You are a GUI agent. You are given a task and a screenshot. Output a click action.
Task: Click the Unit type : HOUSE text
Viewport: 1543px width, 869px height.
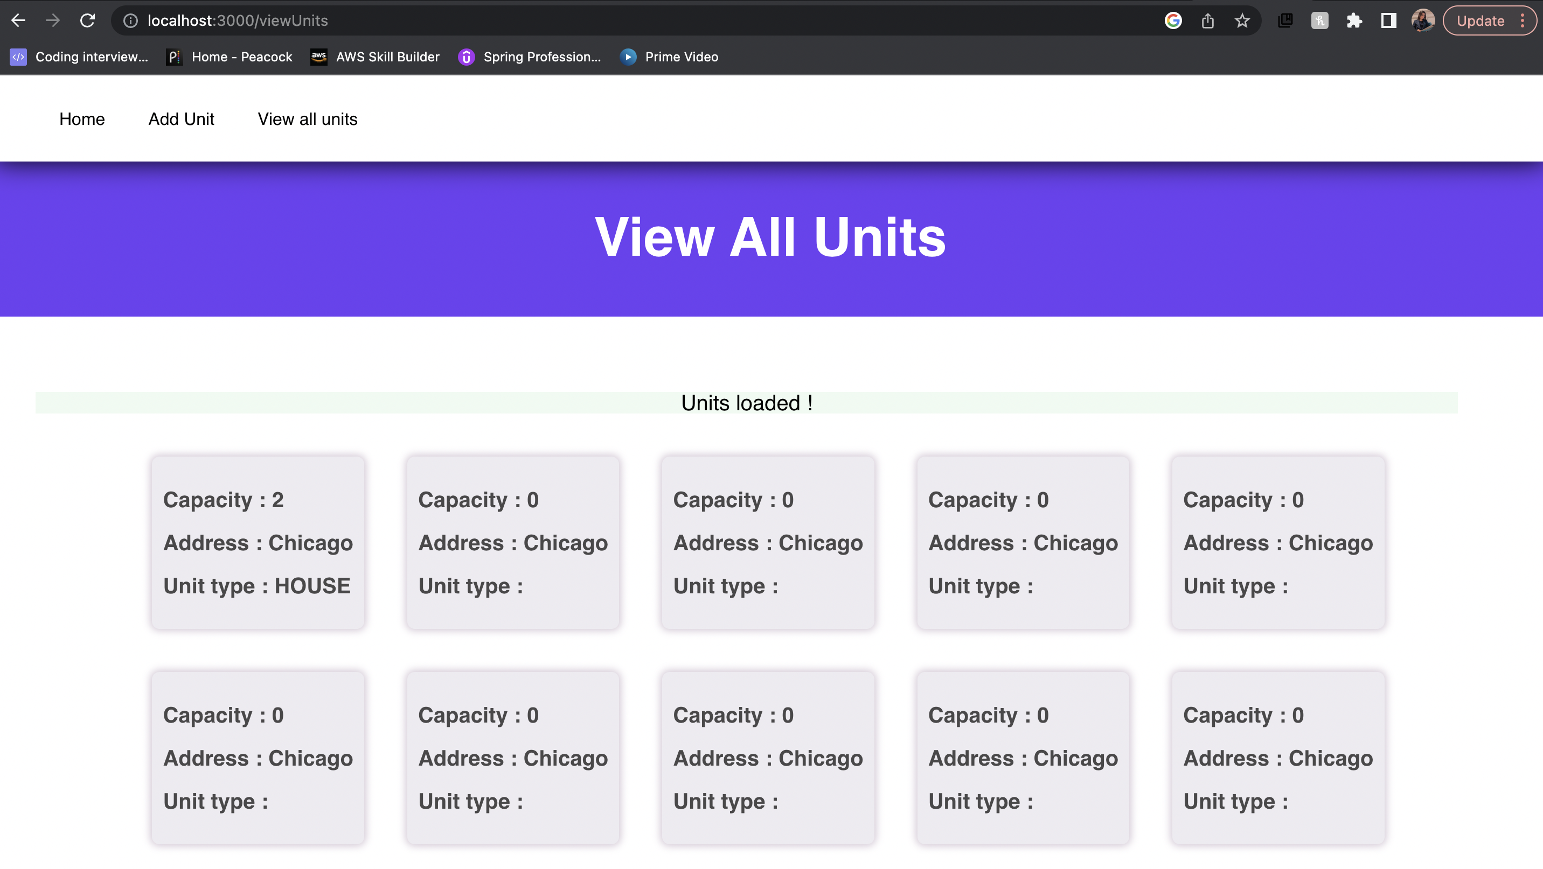coord(257,586)
